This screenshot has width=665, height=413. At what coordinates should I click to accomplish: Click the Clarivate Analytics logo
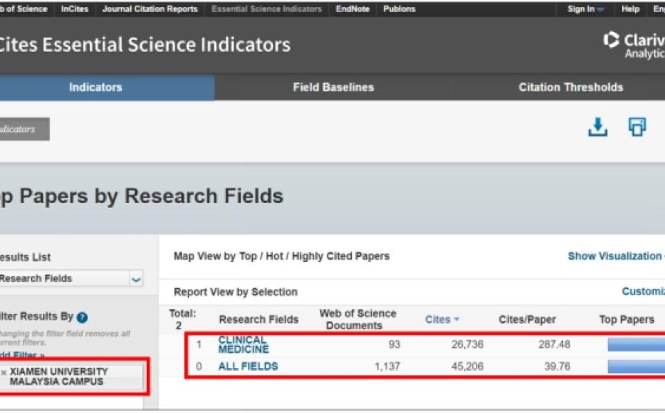pos(634,44)
